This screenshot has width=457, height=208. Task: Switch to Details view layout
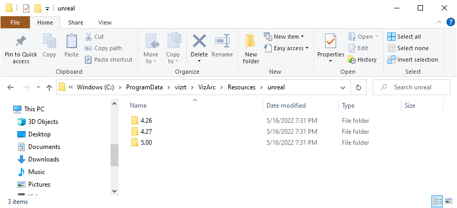437,201
